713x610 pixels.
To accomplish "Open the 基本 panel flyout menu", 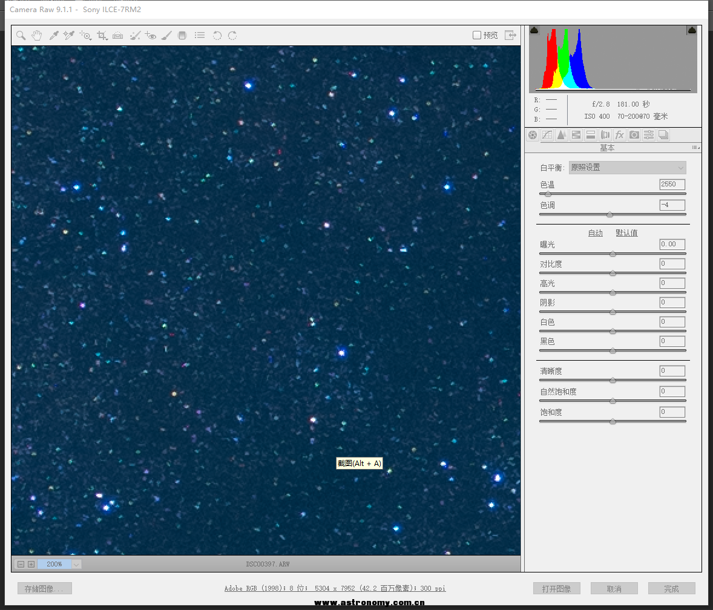I will [x=695, y=148].
